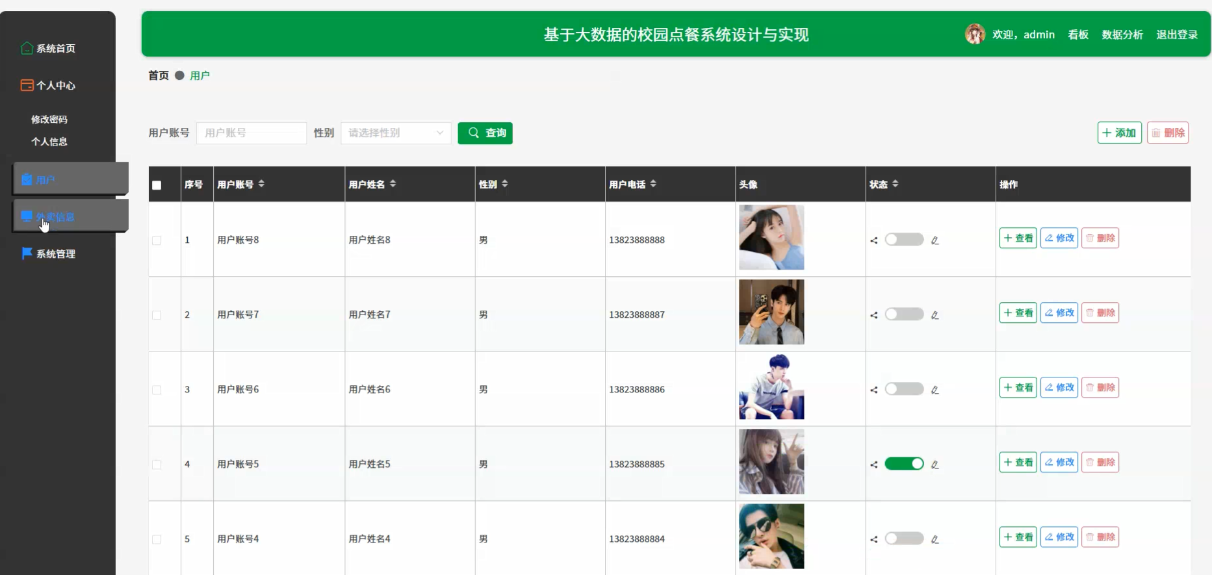
Task: Tick the checkbox for row 用户账号6
Action: tap(157, 390)
